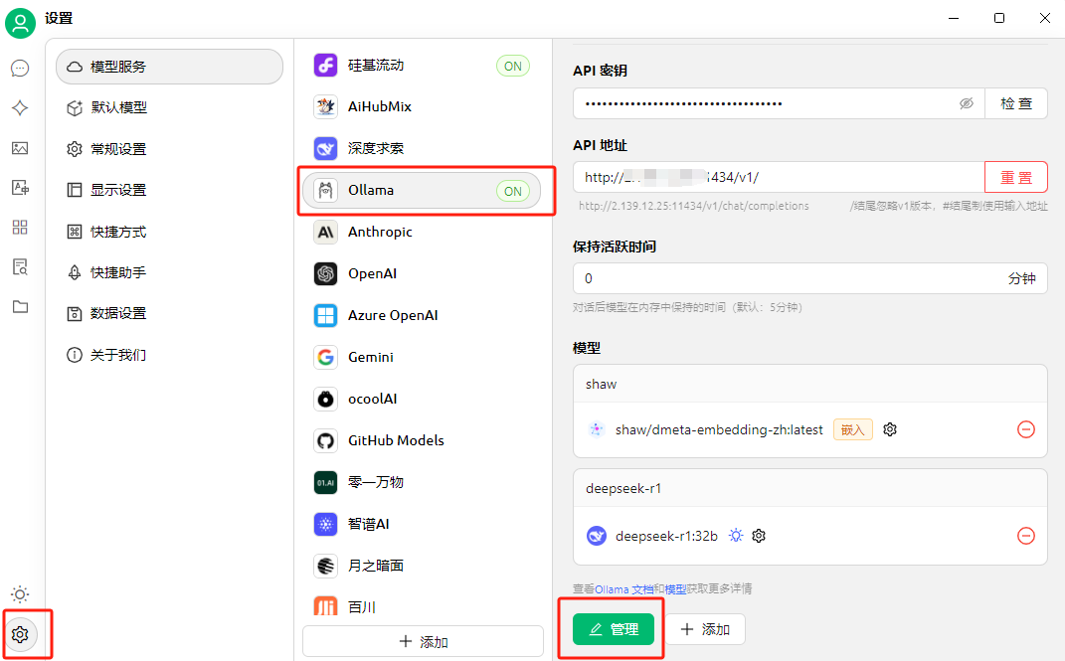Select the Azure OpenAI provider
This screenshot has height=661, width=1065.
click(x=422, y=315)
